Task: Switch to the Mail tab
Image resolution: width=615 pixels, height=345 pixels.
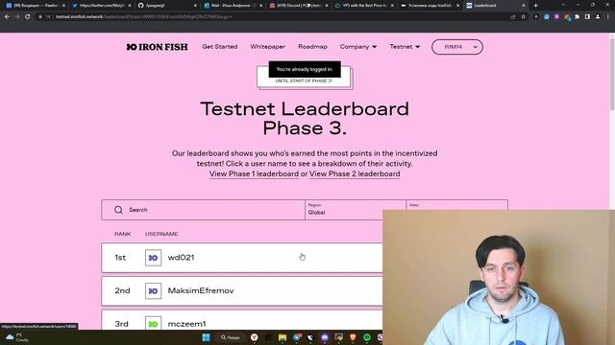Action: pos(232,6)
